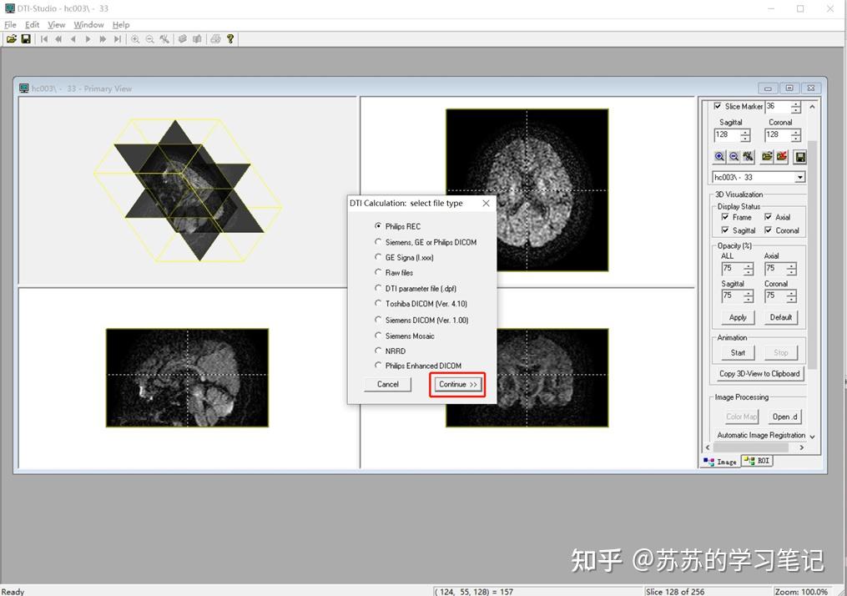Click the Save diskette icon on the toolbar

pyautogui.click(x=25, y=38)
